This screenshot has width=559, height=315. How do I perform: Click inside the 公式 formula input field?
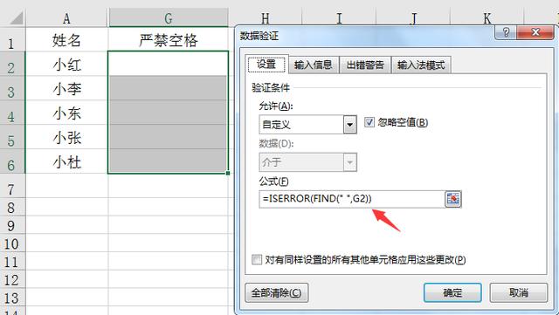(x=352, y=199)
